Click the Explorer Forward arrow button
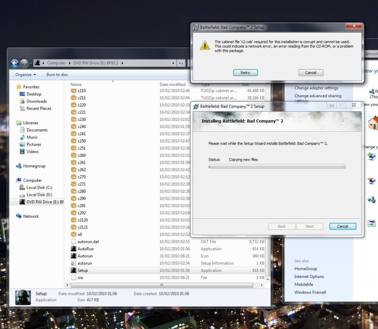378x329 pixels. pos(24,63)
